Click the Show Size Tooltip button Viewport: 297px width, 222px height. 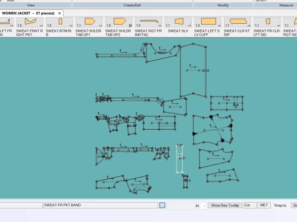coord(225,205)
